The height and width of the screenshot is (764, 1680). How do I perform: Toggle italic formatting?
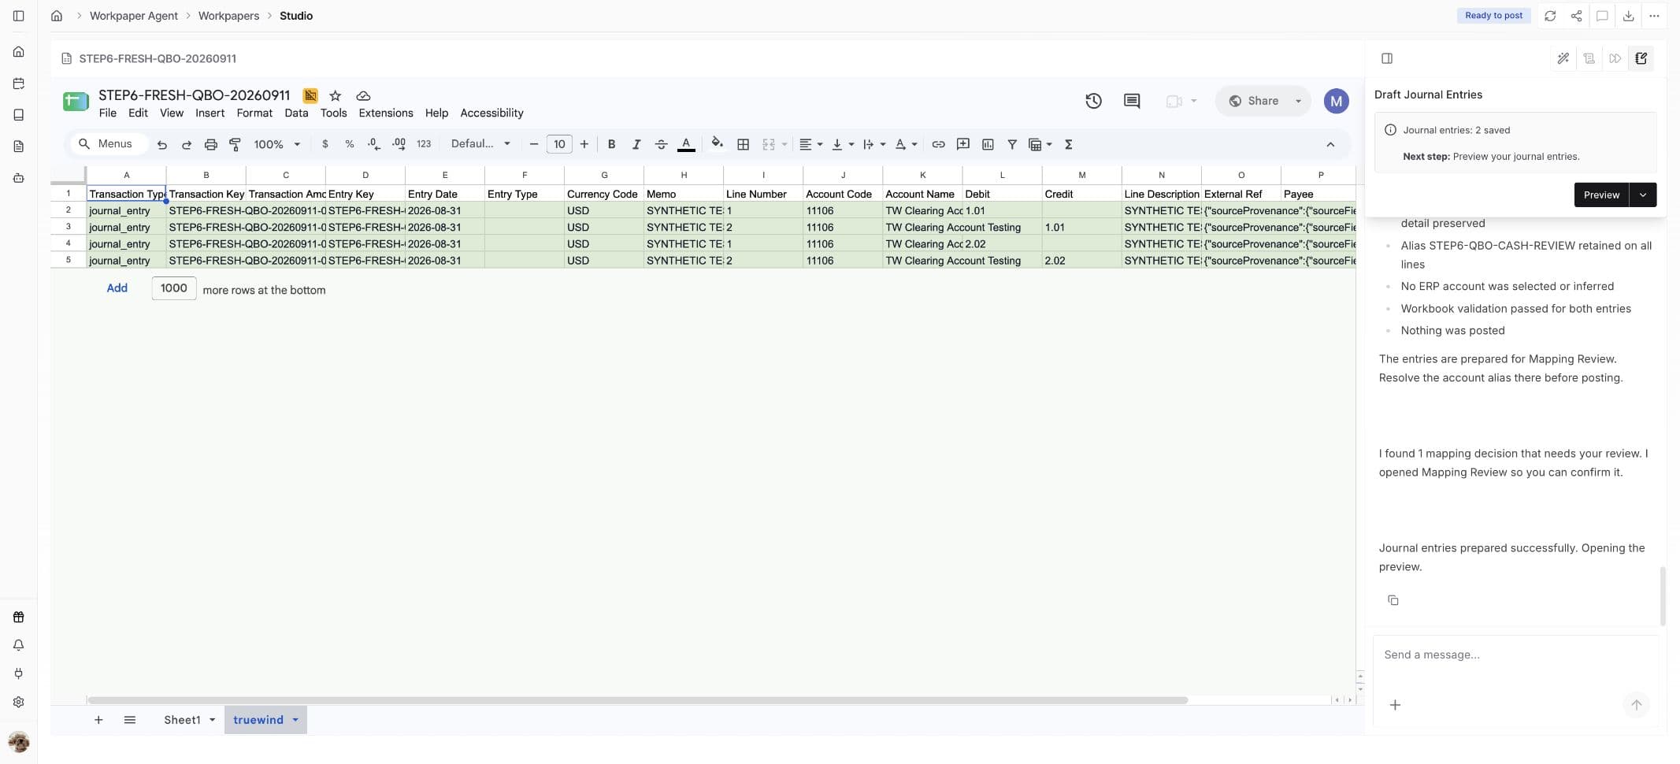pos(636,144)
